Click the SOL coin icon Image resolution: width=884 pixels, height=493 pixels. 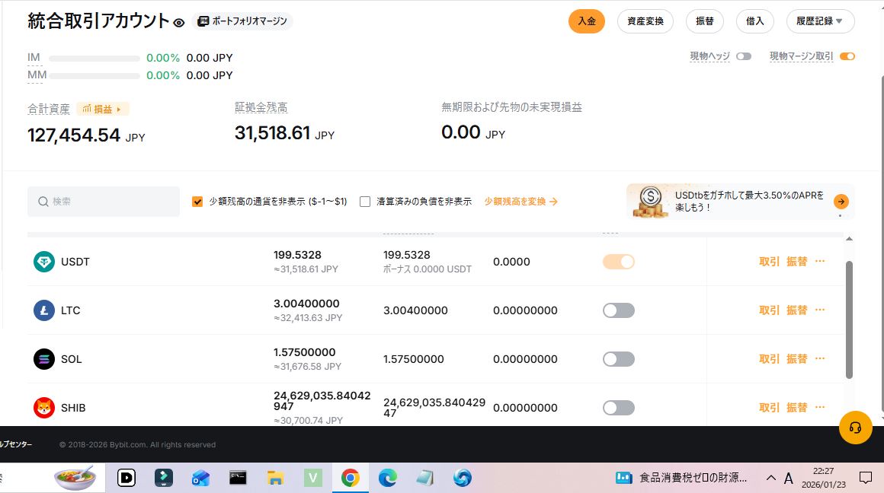click(x=44, y=359)
